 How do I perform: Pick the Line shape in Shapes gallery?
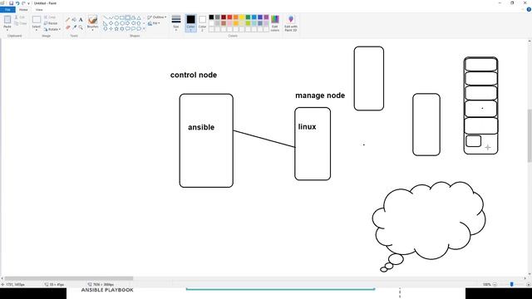click(x=105, y=17)
